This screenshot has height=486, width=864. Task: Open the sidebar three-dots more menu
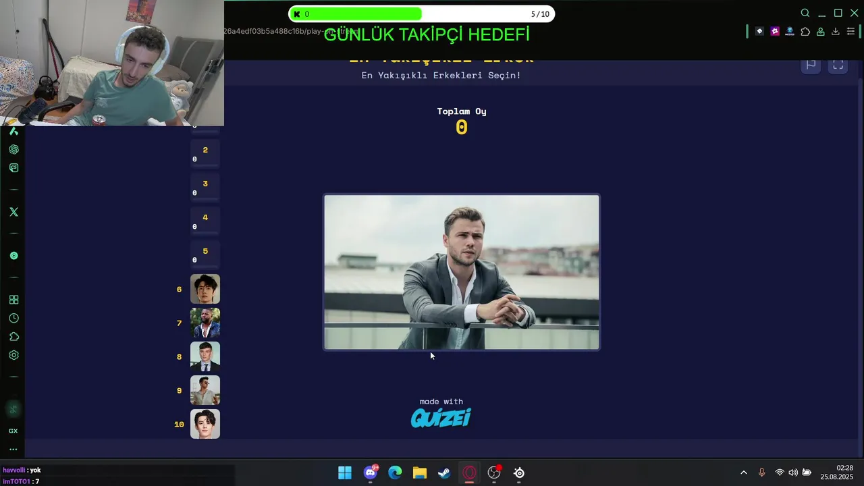tap(13, 449)
